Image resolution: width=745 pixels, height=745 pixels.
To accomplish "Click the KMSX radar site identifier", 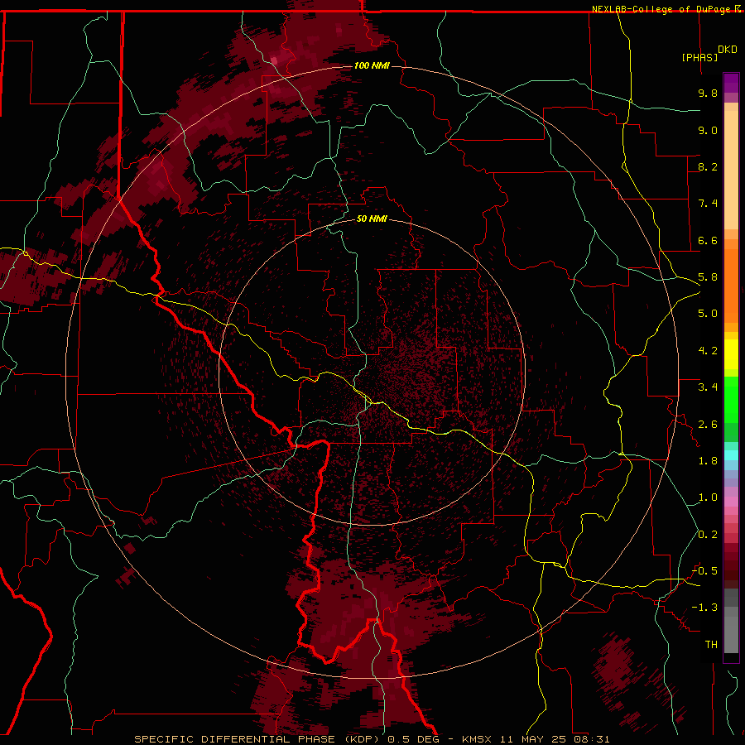I will 477,739.
